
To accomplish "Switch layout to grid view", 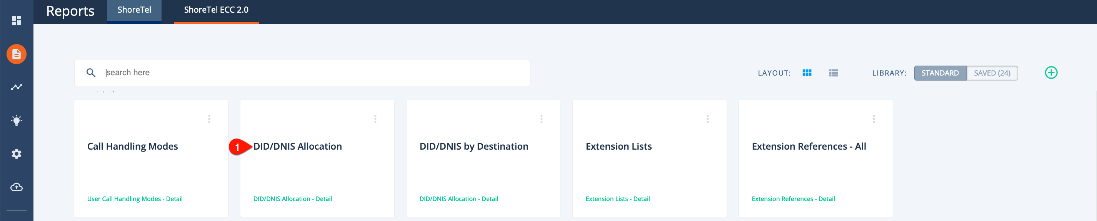I will (807, 73).
